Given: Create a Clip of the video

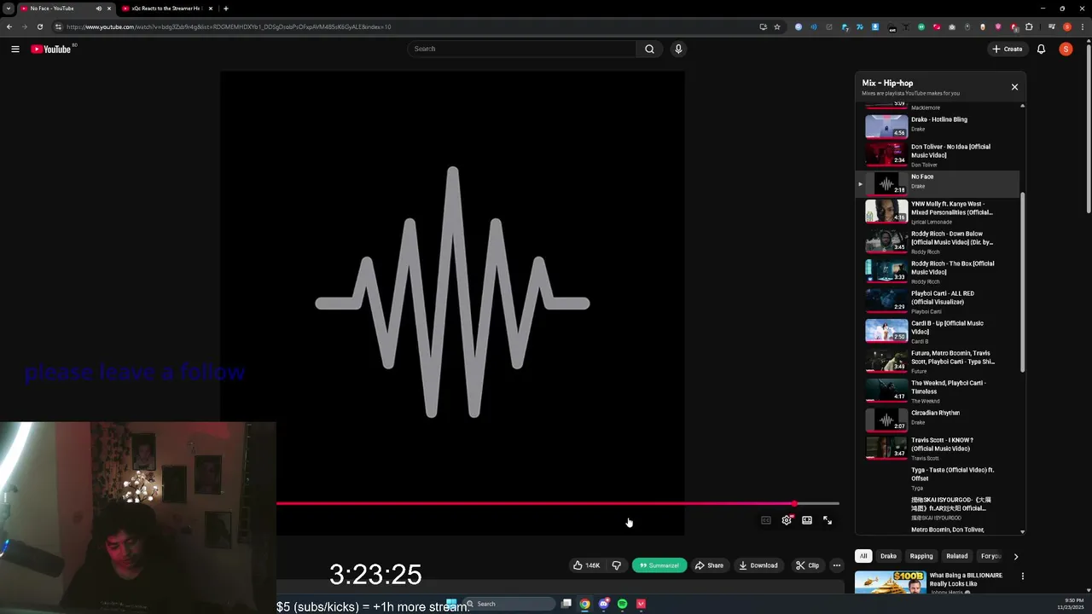Looking at the screenshot, I should point(807,565).
